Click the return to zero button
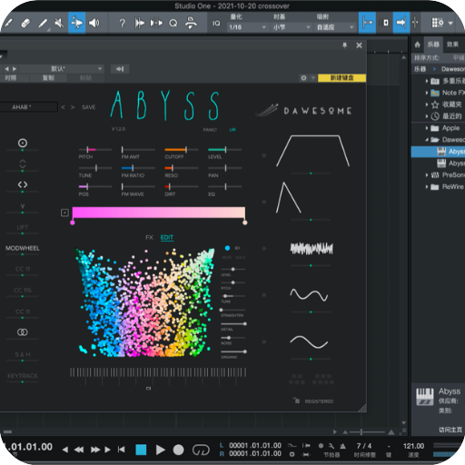The height and width of the screenshot is (465, 465). (122, 450)
